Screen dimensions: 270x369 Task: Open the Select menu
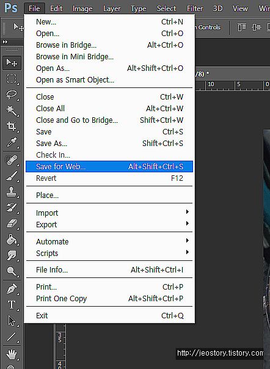(166, 9)
